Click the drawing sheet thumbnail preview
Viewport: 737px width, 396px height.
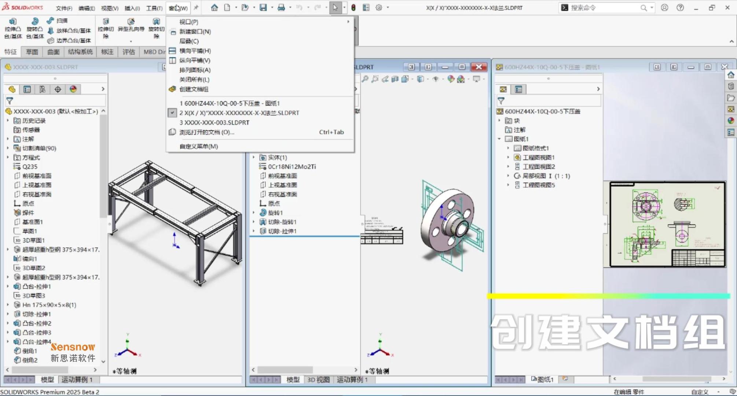click(x=667, y=224)
